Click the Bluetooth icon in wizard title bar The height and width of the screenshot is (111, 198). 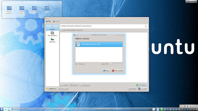[x=74, y=35]
